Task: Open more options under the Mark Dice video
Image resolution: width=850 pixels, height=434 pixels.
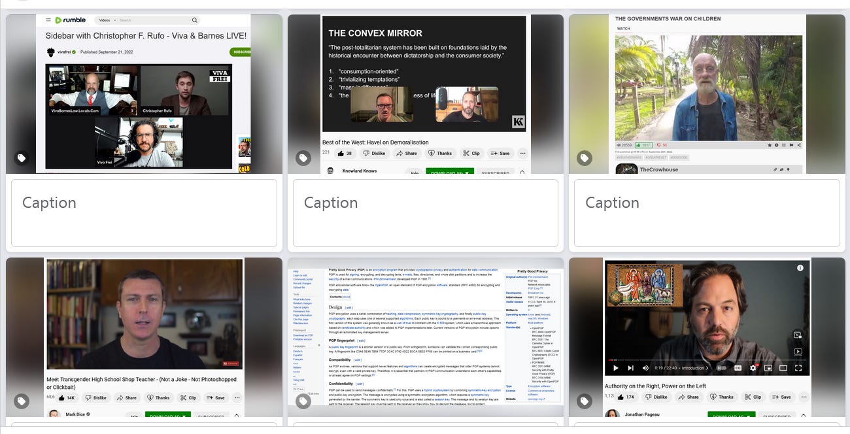Action: click(x=237, y=397)
